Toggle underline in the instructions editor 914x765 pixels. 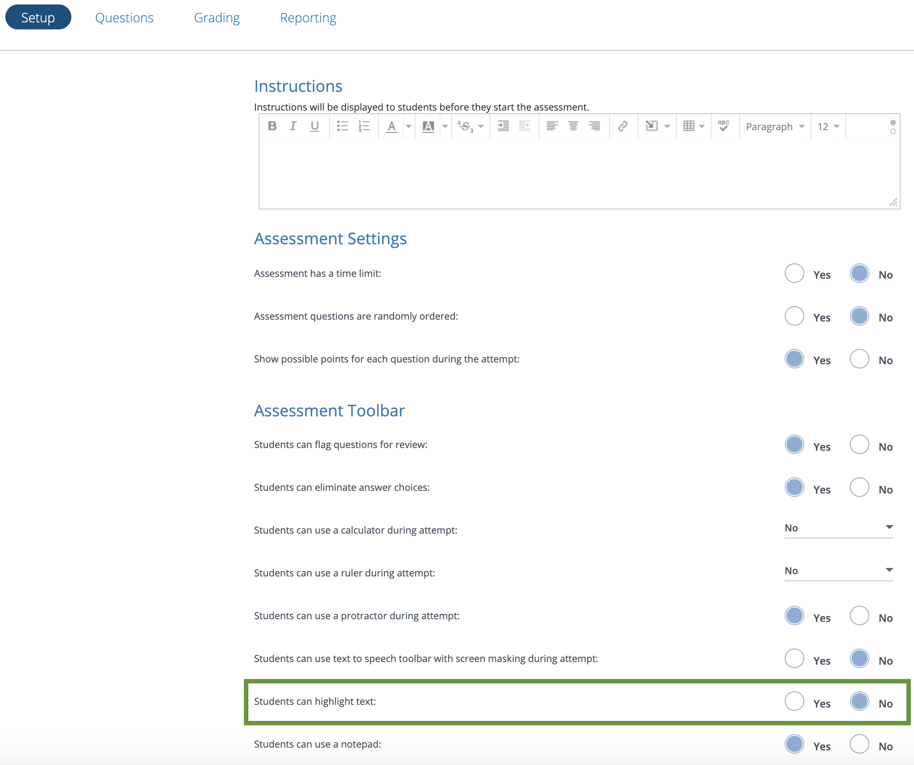click(314, 126)
